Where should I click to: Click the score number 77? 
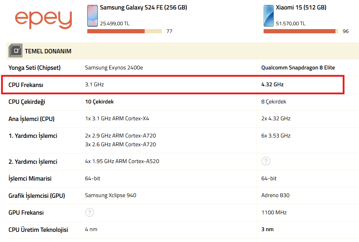click(169, 31)
